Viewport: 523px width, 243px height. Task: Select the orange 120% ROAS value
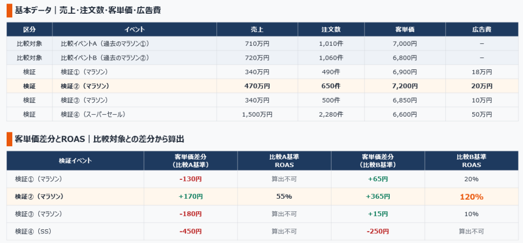point(471,197)
